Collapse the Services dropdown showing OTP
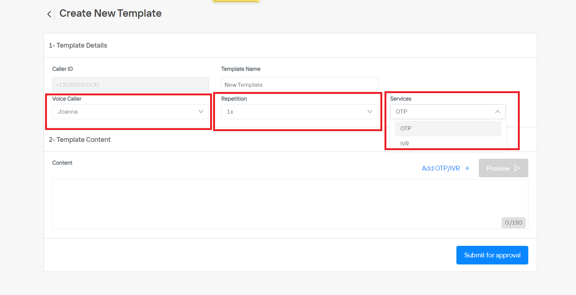 click(x=448, y=112)
